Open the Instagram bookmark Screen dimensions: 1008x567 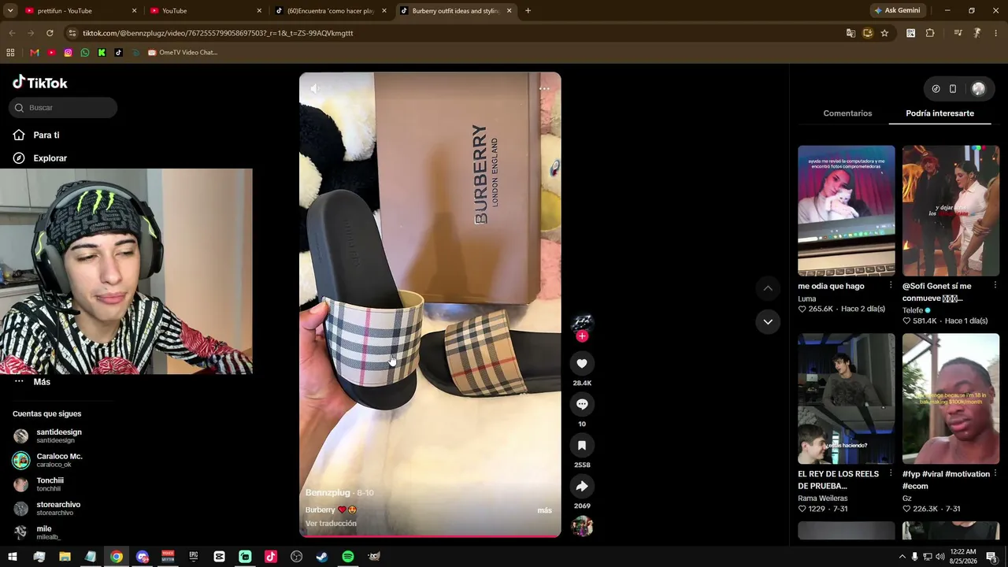coord(68,53)
